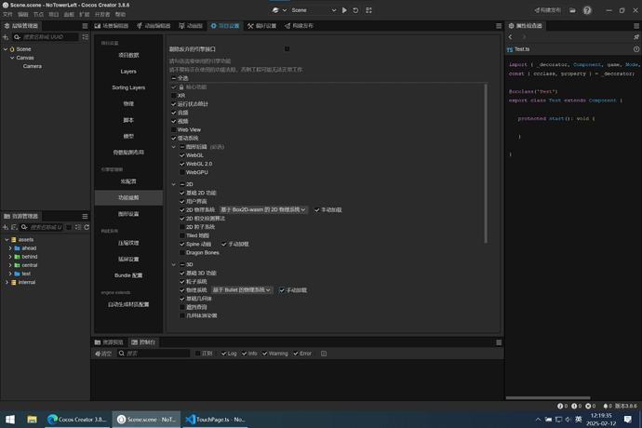Expand the central folder
642x428 pixels.
[10, 265]
